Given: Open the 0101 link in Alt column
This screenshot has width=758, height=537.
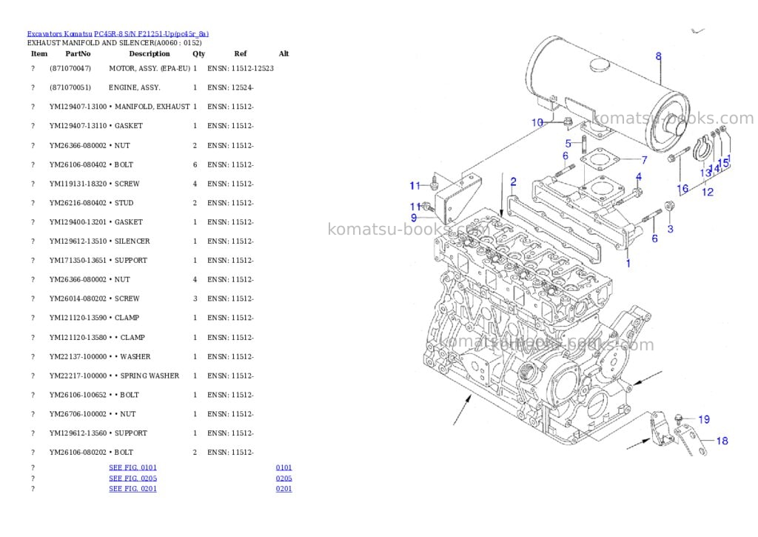Looking at the screenshot, I should click(x=284, y=467).
